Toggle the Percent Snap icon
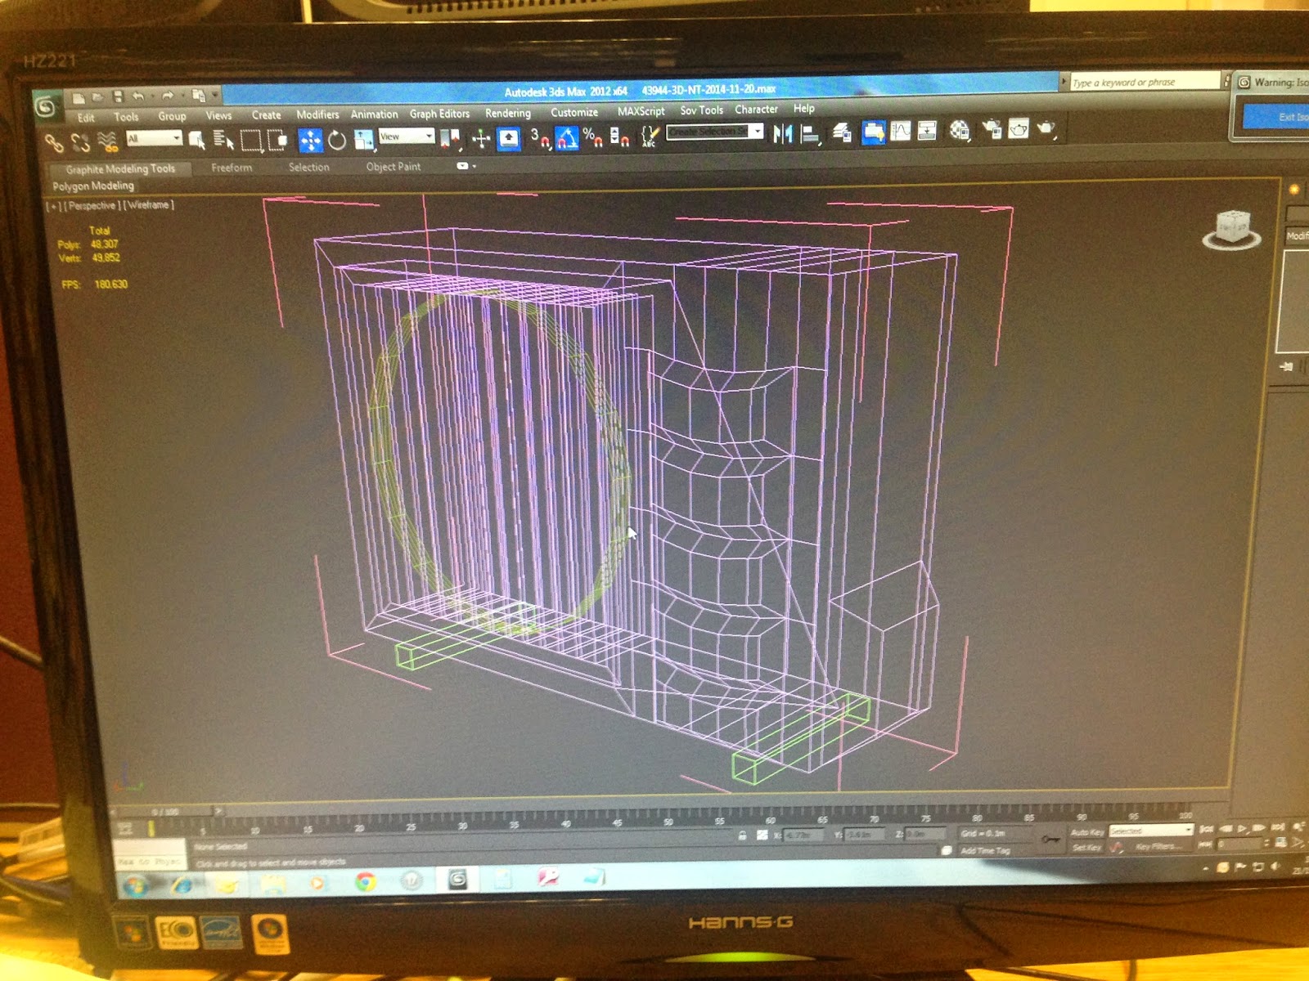The image size is (1309, 981). (x=593, y=137)
